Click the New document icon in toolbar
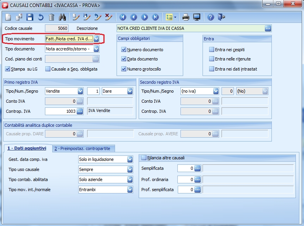Screen dimensions: 304x226 pyautogui.click(x=9, y=17)
